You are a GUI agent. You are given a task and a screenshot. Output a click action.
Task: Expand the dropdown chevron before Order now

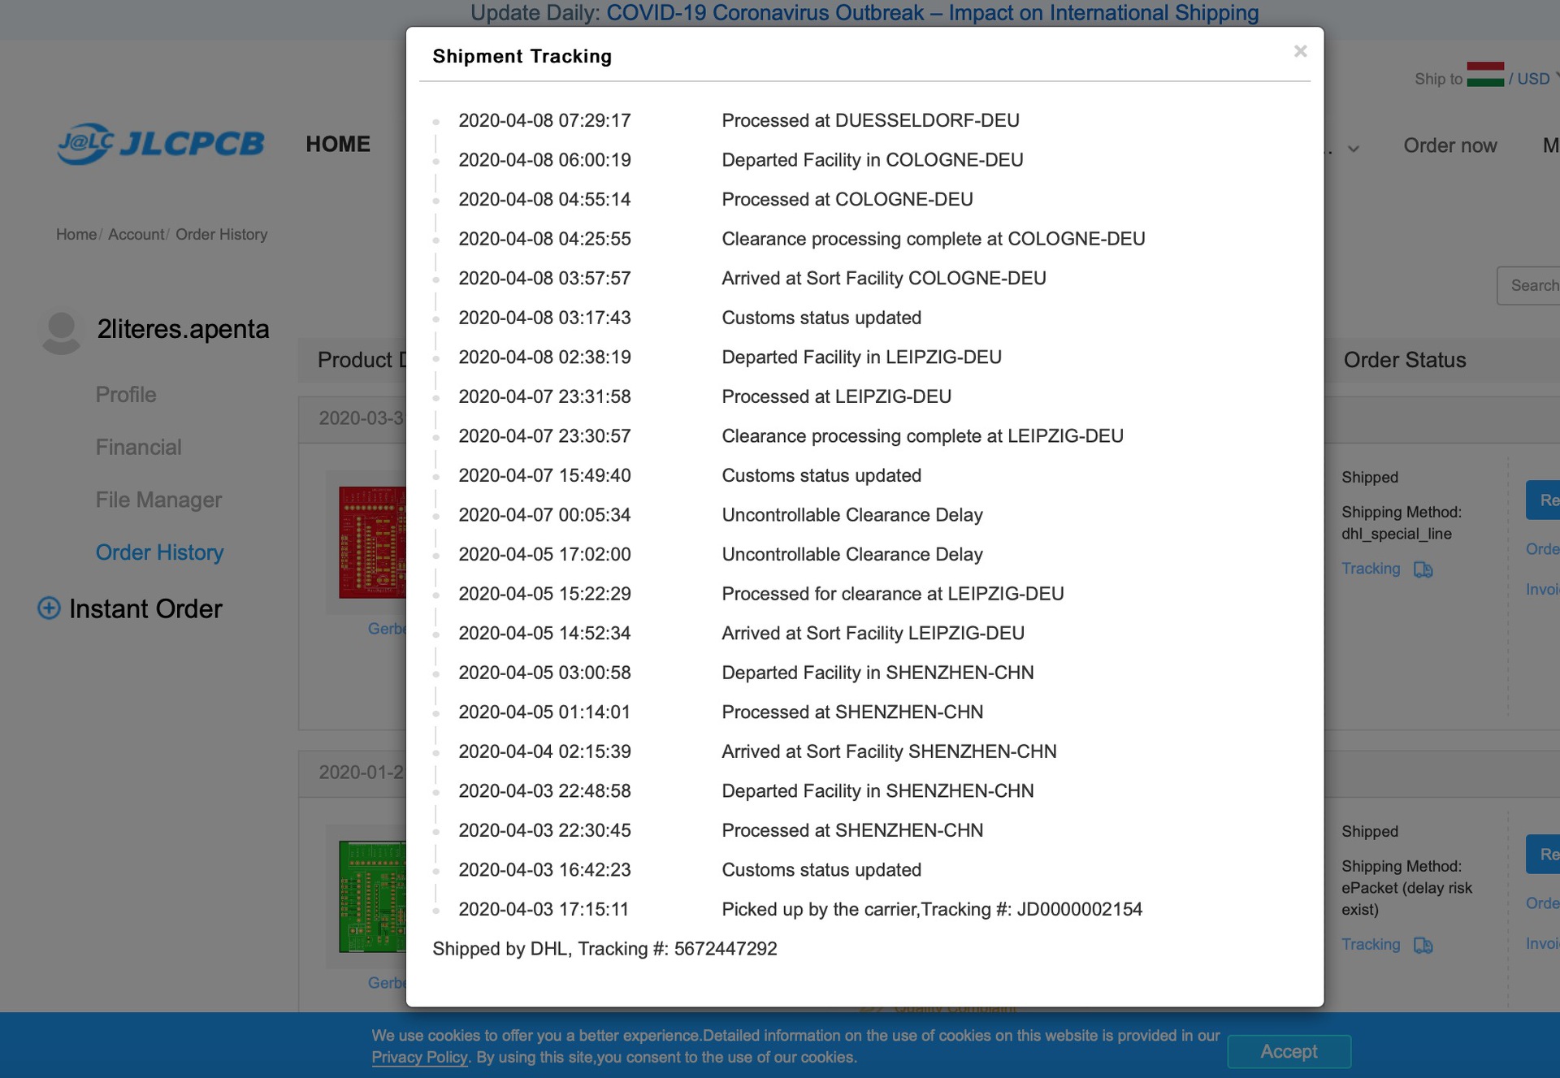(x=1354, y=149)
